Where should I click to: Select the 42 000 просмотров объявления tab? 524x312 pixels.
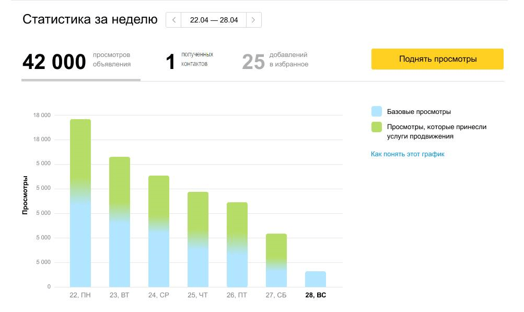[77, 62]
